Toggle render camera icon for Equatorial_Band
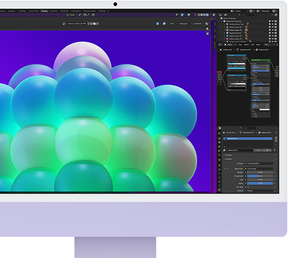This screenshot has width=288, height=258. pyautogui.click(x=276, y=33)
